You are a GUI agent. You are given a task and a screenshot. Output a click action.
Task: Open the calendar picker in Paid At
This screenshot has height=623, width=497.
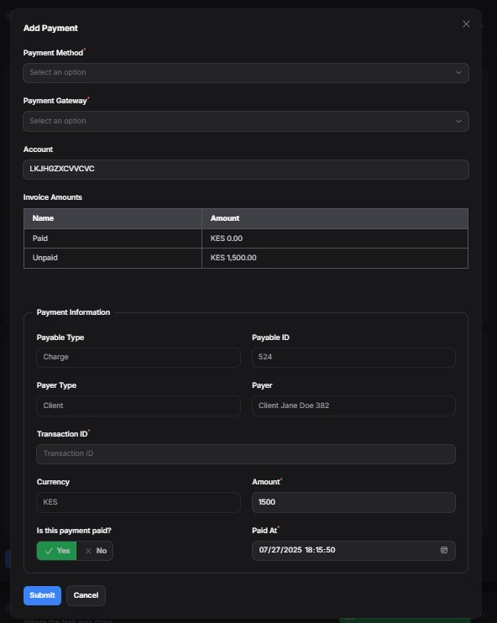(x=444, y=550)
